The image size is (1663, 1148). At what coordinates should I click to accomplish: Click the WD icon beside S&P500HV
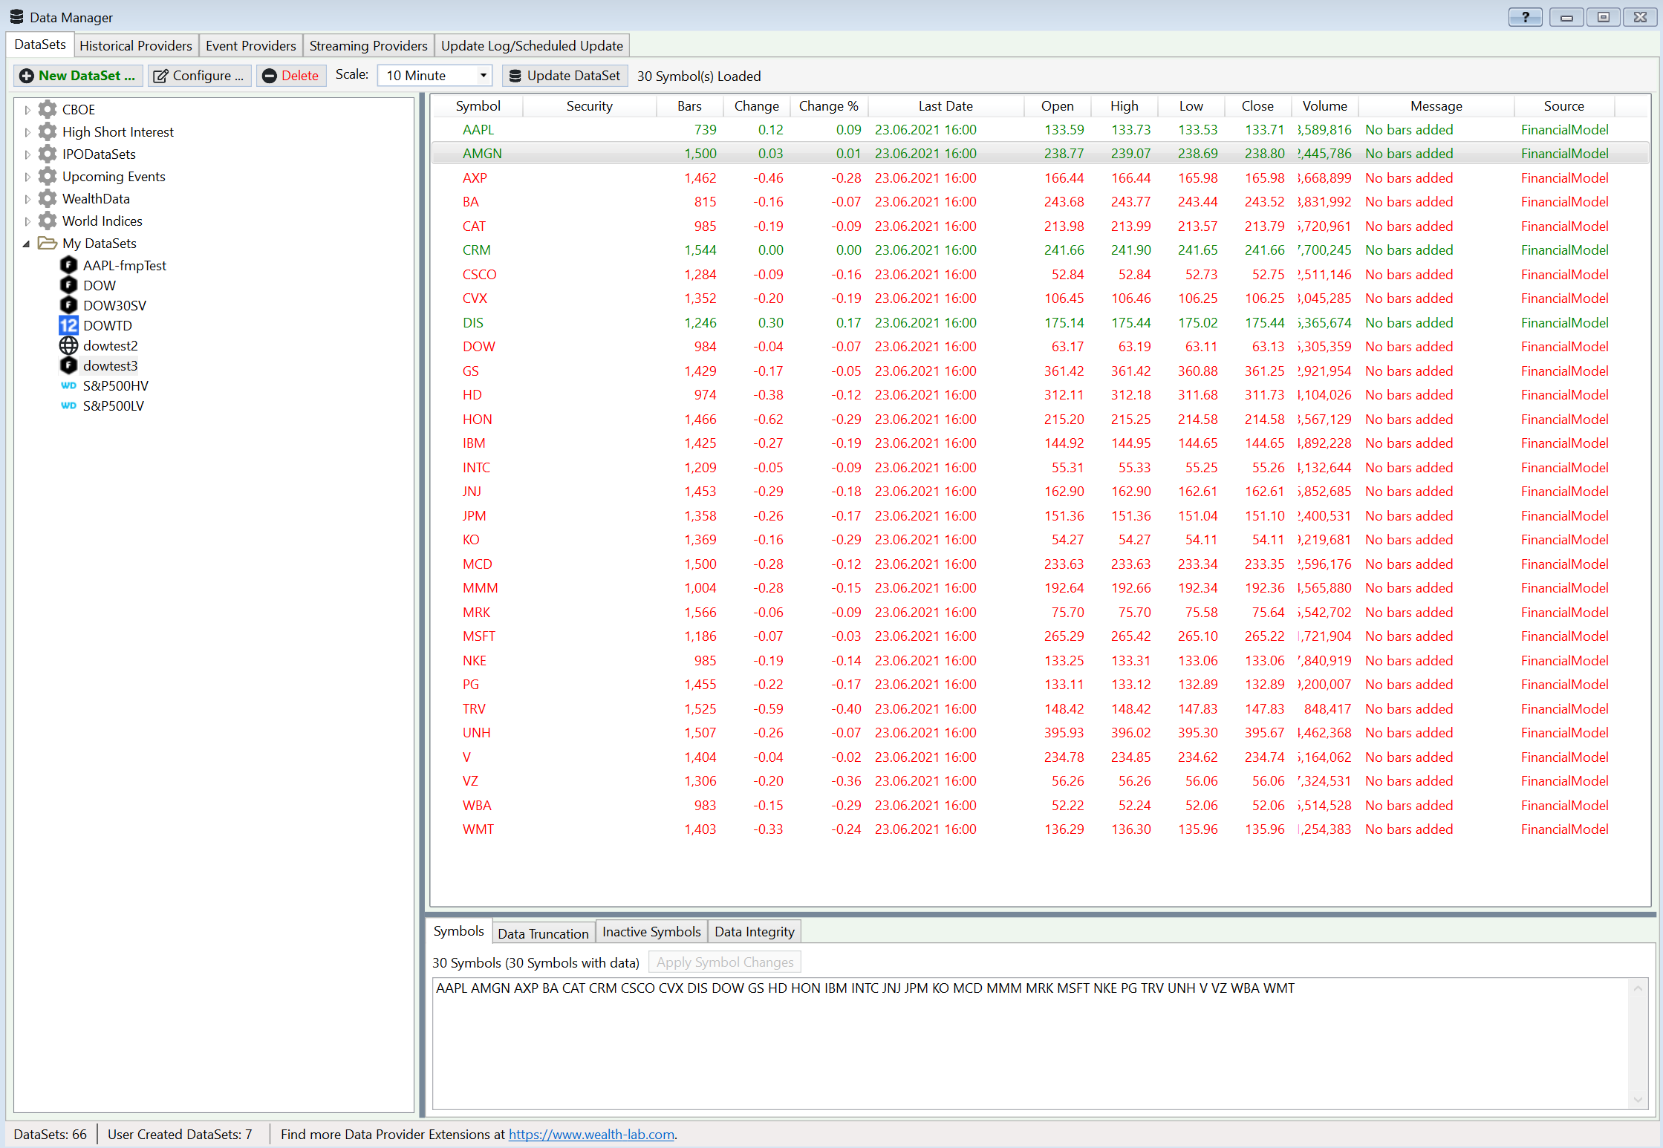click(x=68, y=385)
